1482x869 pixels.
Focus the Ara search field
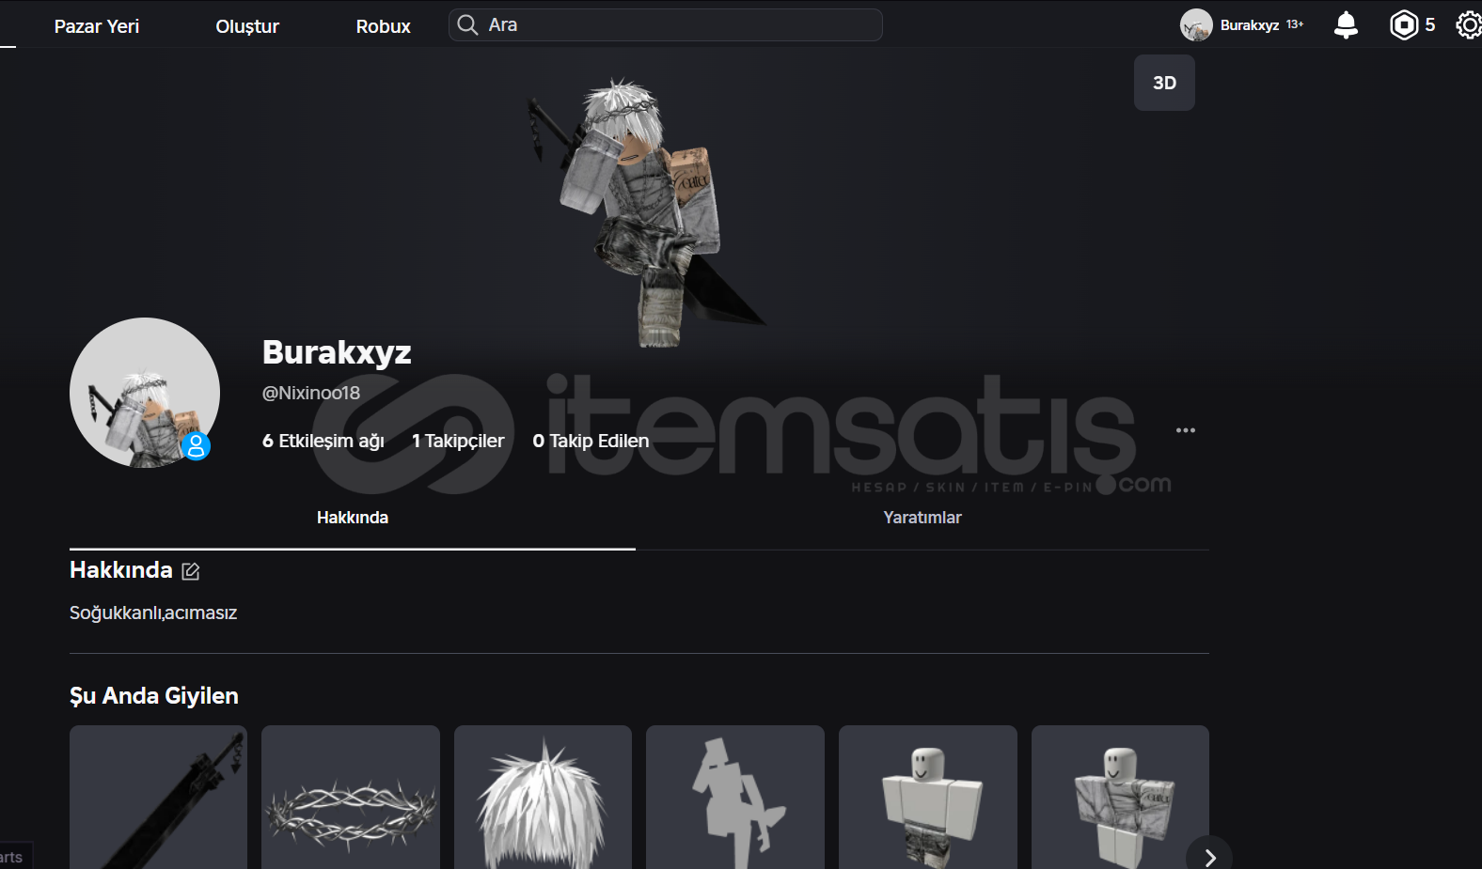coord(666,25)
